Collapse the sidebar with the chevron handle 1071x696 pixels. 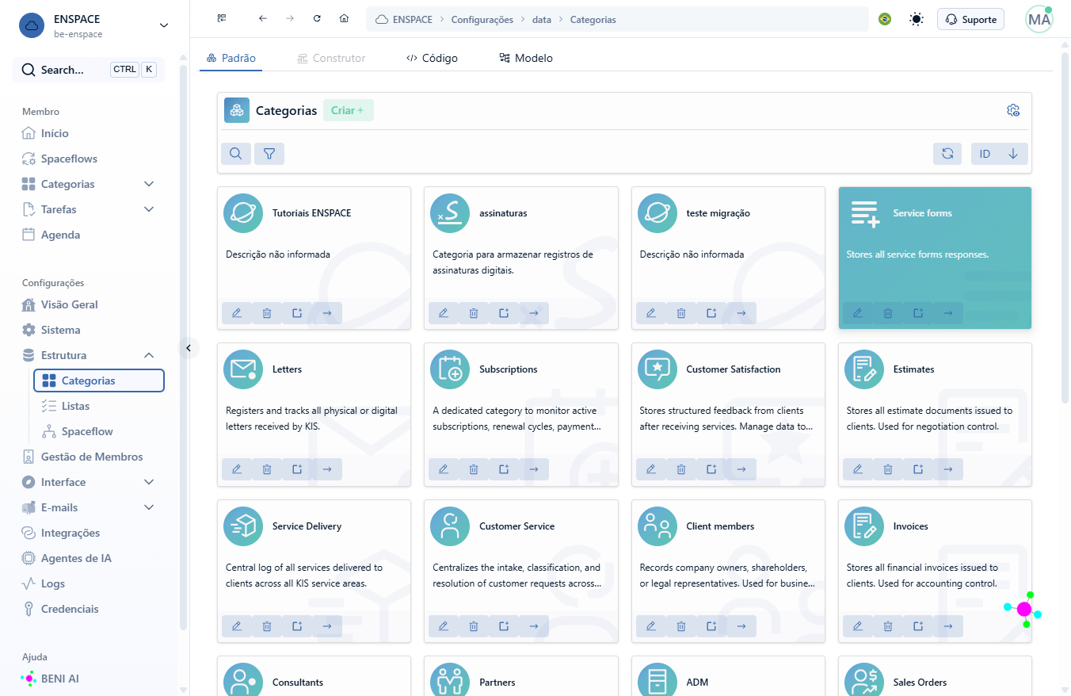[189, 347]
